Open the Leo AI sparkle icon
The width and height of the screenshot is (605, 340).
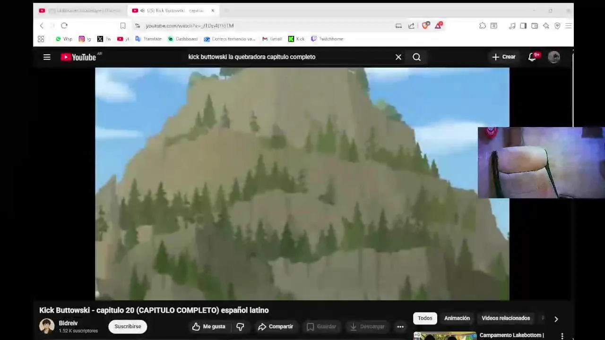point(546,26)
